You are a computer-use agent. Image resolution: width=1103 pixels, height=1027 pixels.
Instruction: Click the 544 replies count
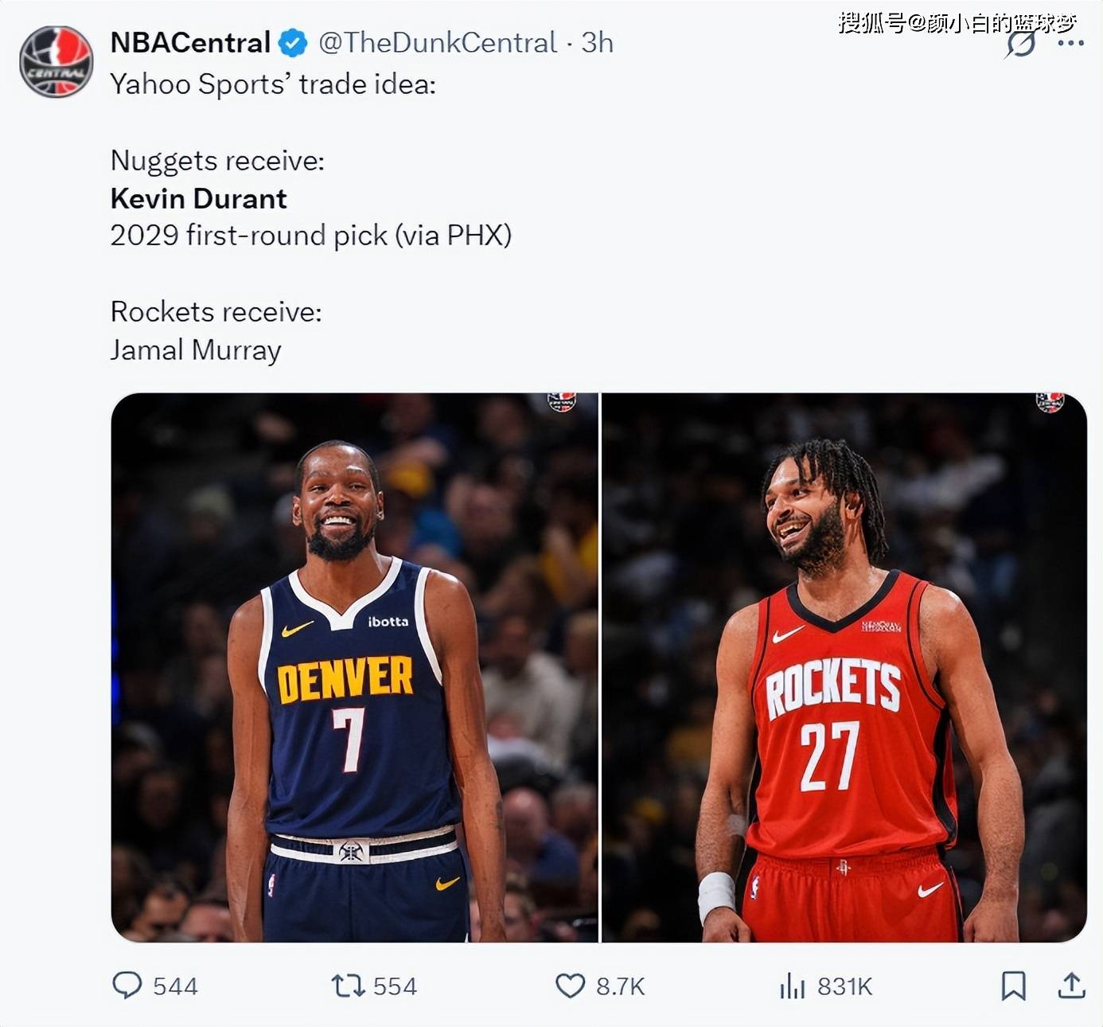tap(175, 986)
